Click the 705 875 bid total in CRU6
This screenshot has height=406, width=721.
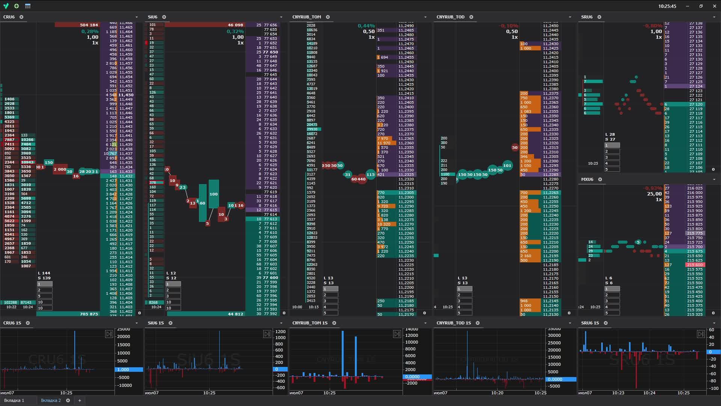coord(89,314)
